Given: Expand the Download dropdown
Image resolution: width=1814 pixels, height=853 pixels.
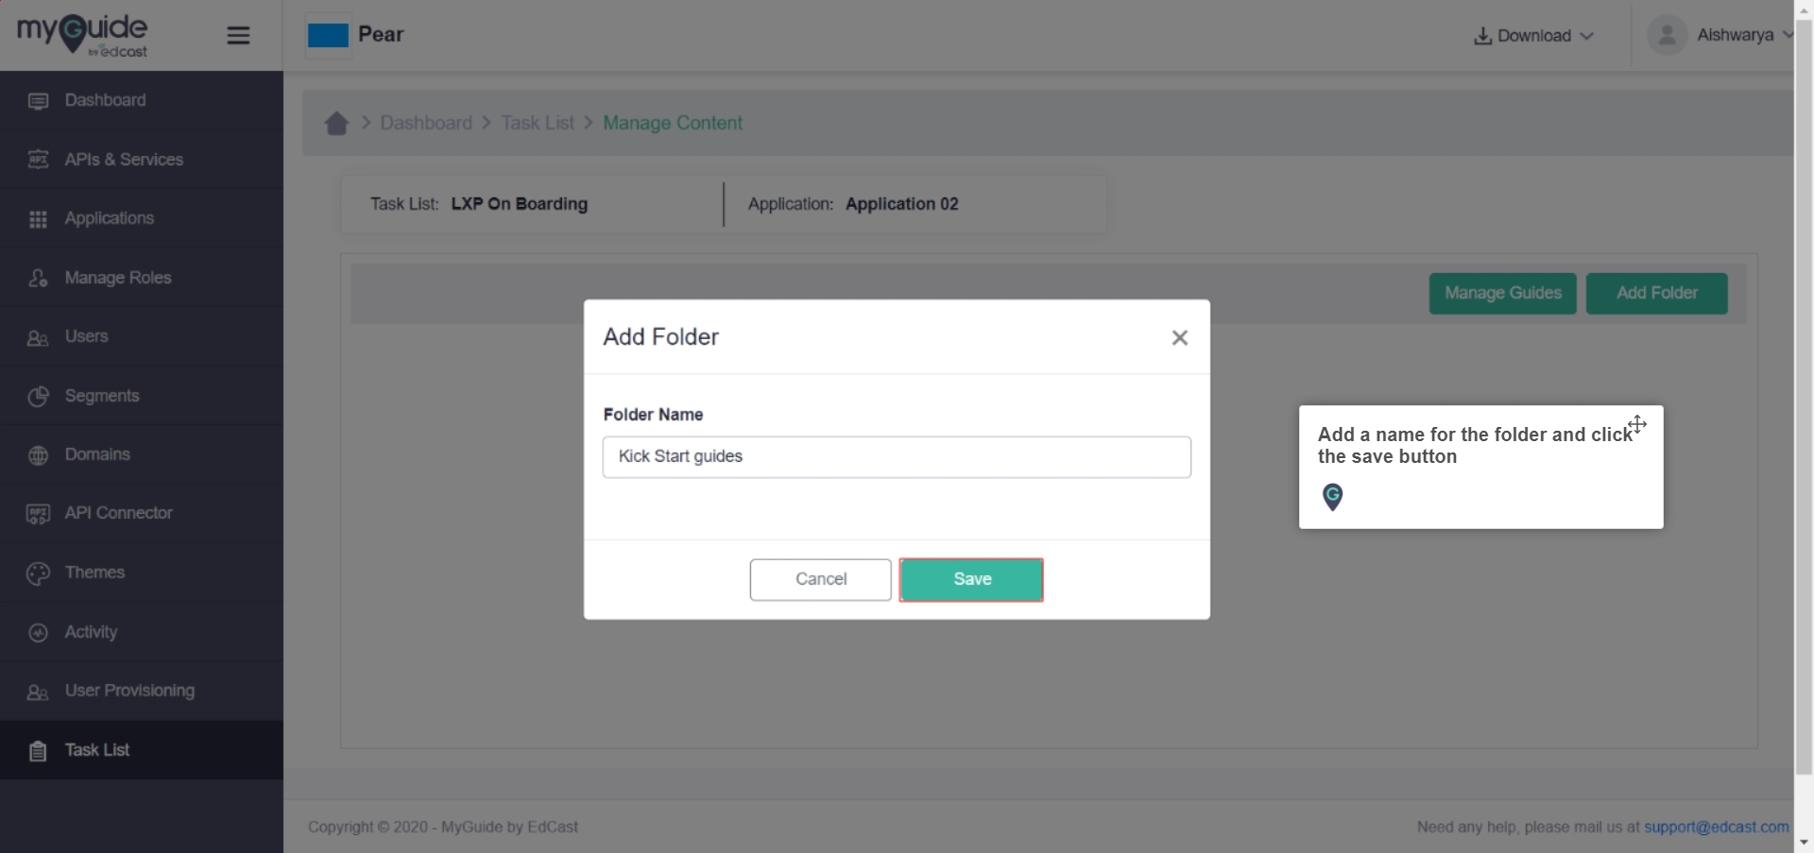Looking at the screenshot, I should click(x=1533, y=36).
